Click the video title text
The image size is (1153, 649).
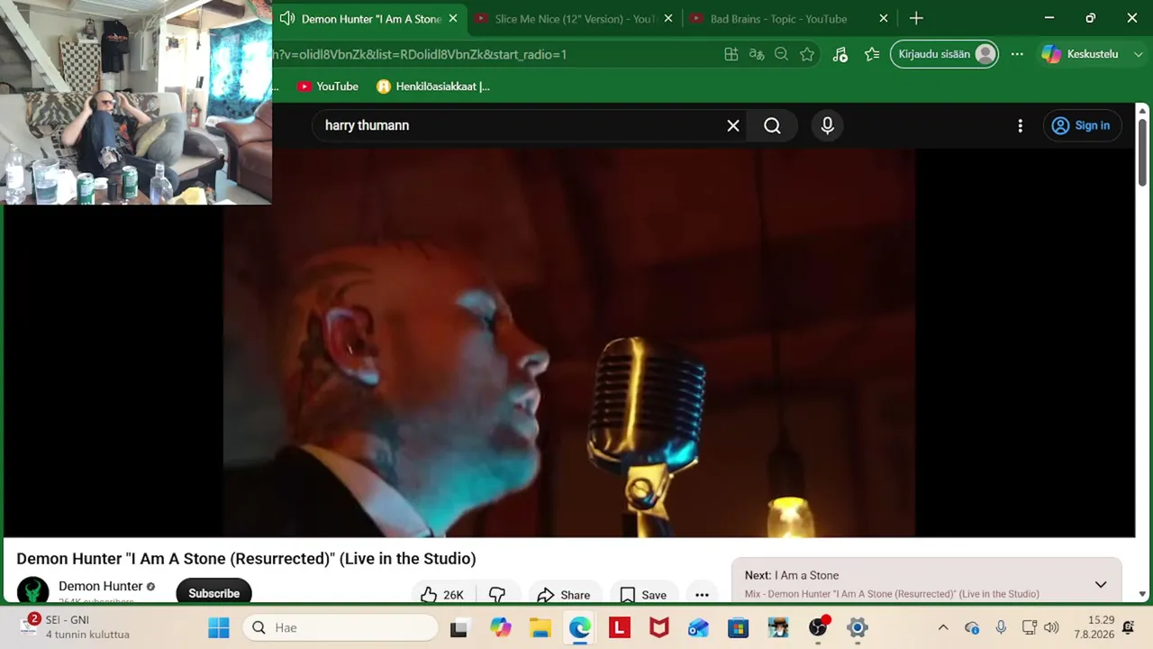246,559
